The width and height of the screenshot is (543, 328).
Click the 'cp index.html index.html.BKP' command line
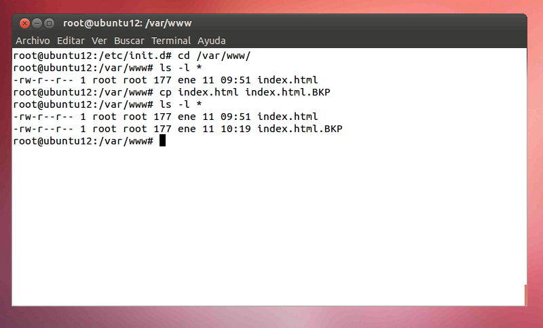tap(249, 92)
